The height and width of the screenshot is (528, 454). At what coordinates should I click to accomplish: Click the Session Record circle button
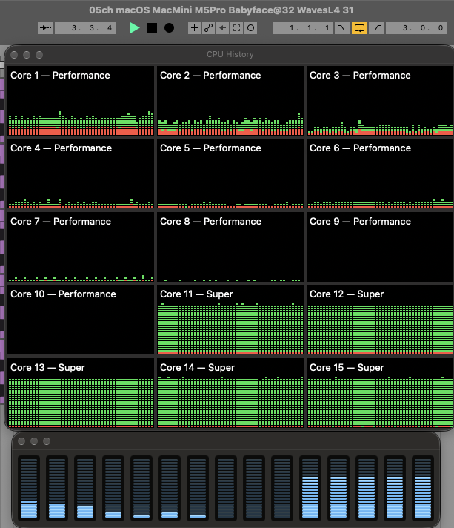pyautogui.click(x=250, y=28)
